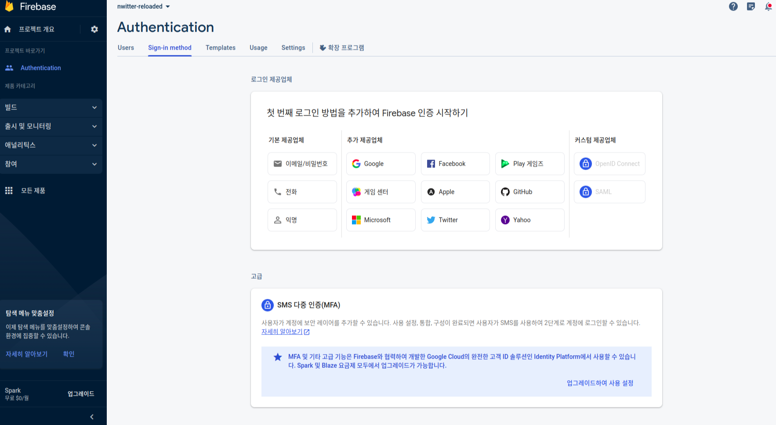Click the all products grid icon
The width and height of the screenshot is (776, 425).
(x=9, y=190)
